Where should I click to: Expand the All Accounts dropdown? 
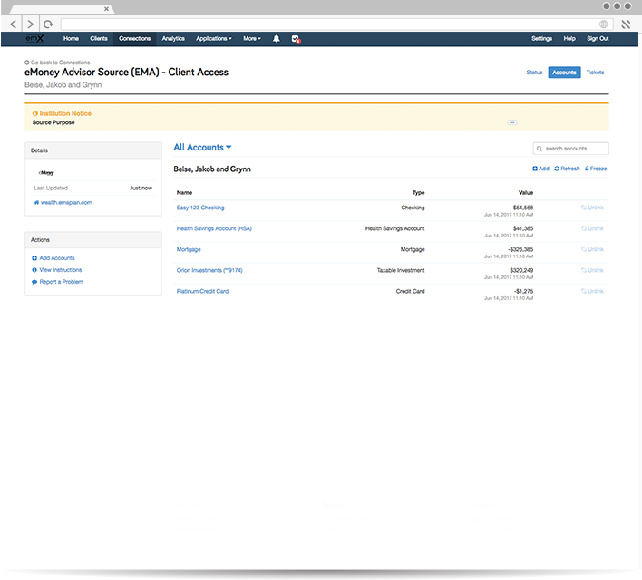click(x=202, y=148)
